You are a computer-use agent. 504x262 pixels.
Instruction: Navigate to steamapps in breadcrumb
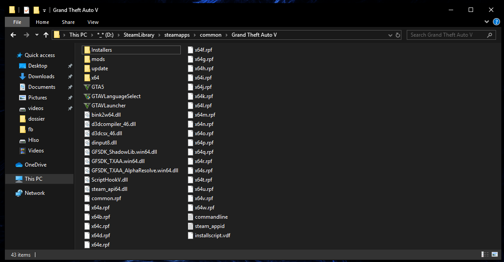pyautogui.click(x=177, y=35)
